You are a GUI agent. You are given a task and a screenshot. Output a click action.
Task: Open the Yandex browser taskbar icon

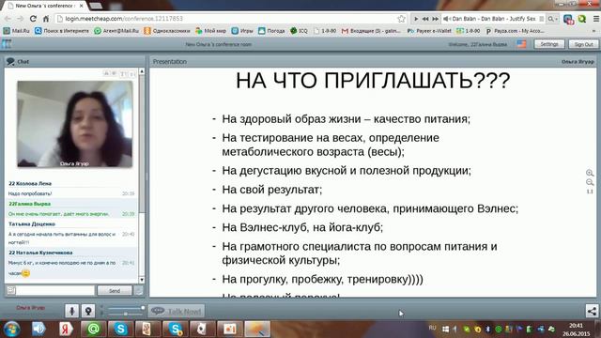66,329
